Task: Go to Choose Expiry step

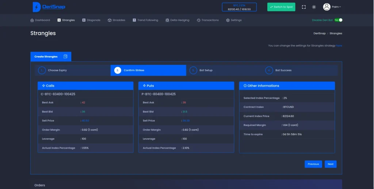Action: 57,70
